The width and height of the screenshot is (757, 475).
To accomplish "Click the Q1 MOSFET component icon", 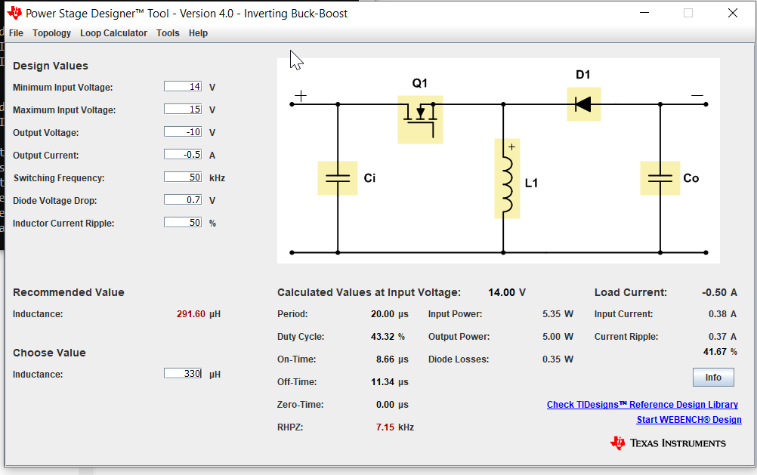I will 420,119.
